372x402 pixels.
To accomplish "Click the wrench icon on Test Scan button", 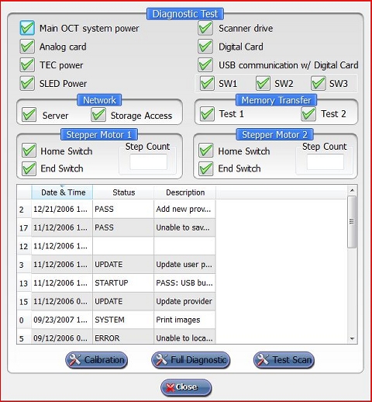I will pyautogui.click(x=263, y=360).
